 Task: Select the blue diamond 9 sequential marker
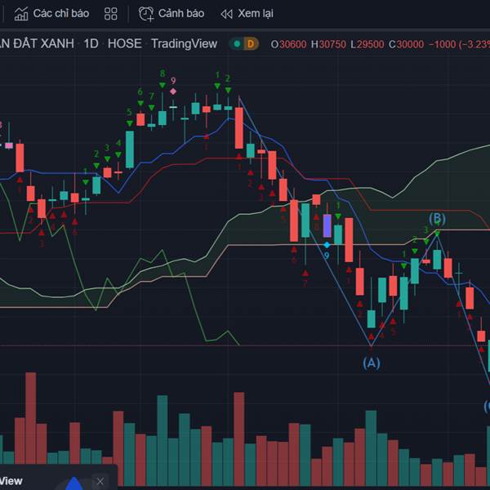pyautogui.click(x=327, y=245)
